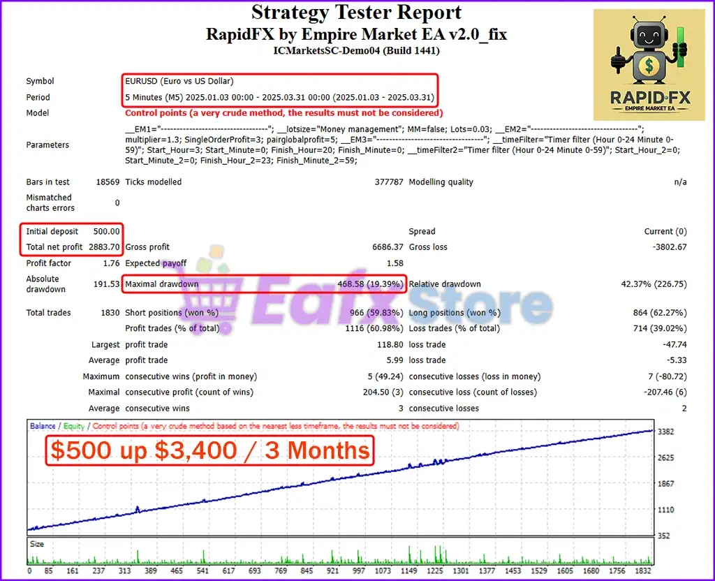Screen dimensions: 715x581
Task: Click the 'Expected payoff' value 1.58
Action: point(395,263)
